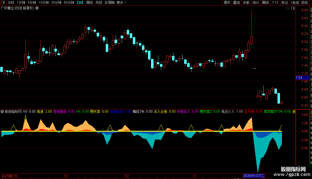Click the 12 month label on time axis
The width and height of the screenshot is (312, 179).
tap(127, 176)
